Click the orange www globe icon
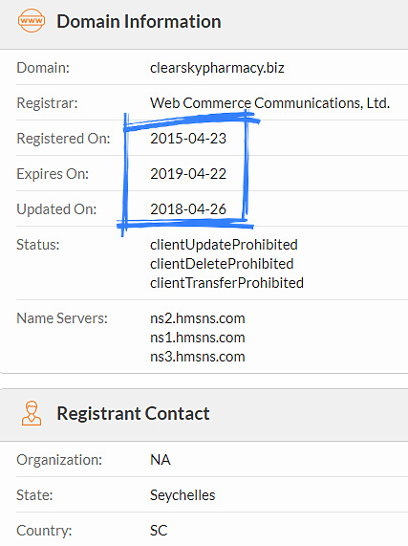 [32, 20]
